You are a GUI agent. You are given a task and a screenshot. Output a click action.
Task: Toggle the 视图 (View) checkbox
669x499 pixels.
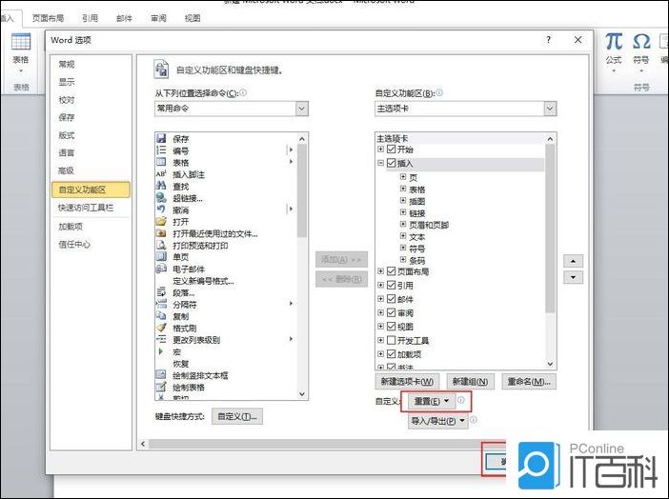392,327
